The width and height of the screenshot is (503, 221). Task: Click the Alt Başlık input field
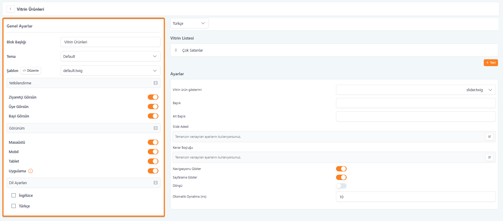416,116
